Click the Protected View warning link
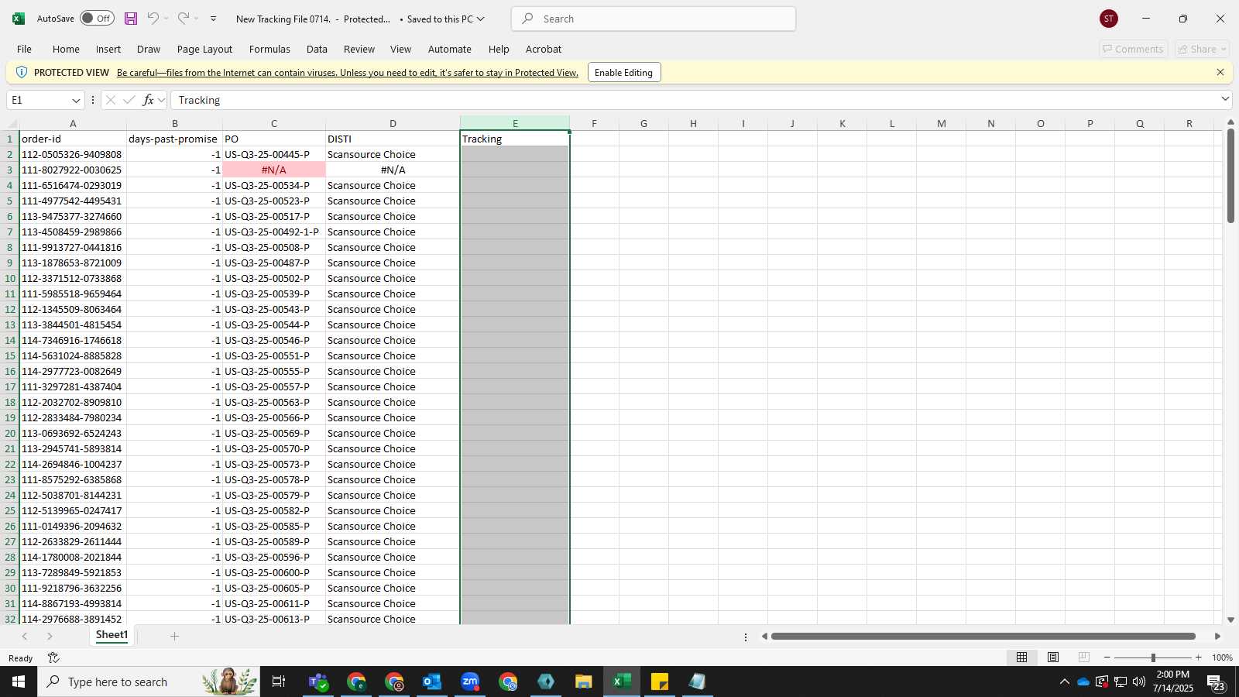This screenshot has height=697, width=1239. (x=348, y=73)
